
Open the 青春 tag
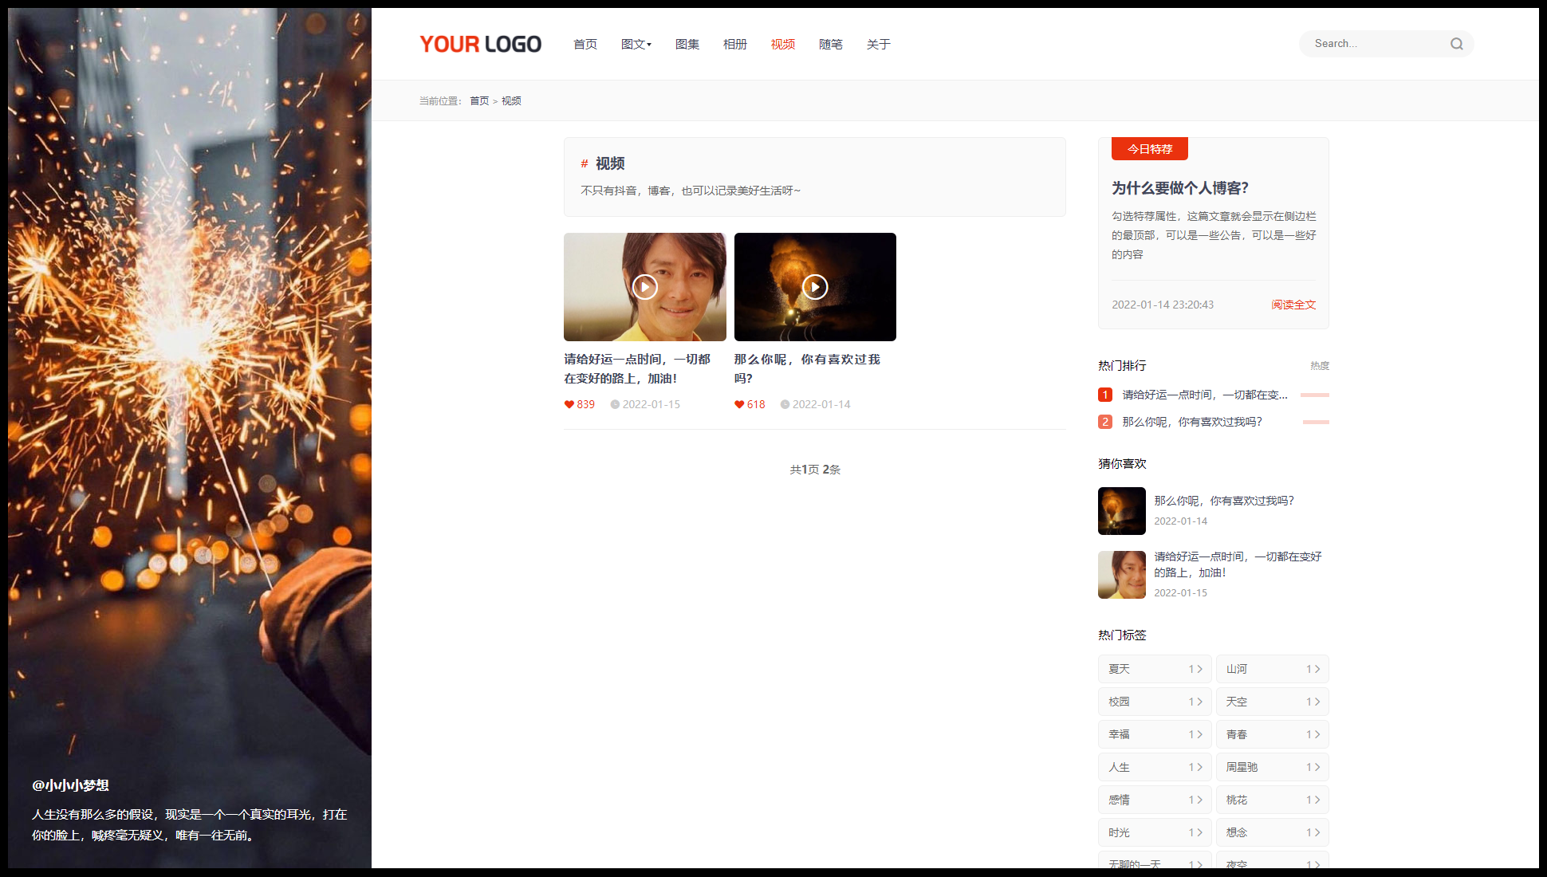[x=1273, y=734]
